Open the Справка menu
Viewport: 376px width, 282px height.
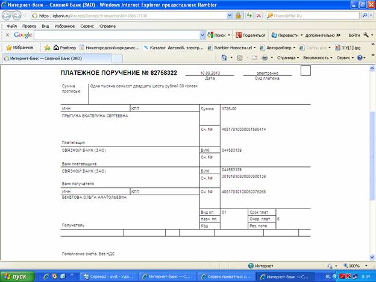[107, 27]
